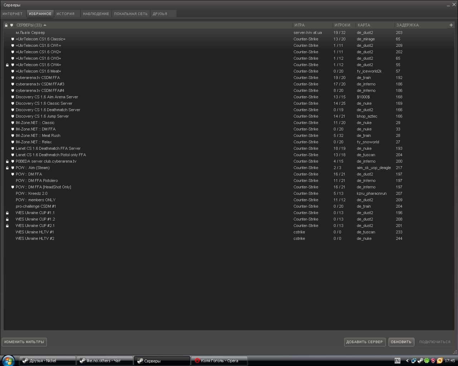Sort the list by the Задержка column
The width and height of the screenshot is (458, 366).
(x=422, y=25)
